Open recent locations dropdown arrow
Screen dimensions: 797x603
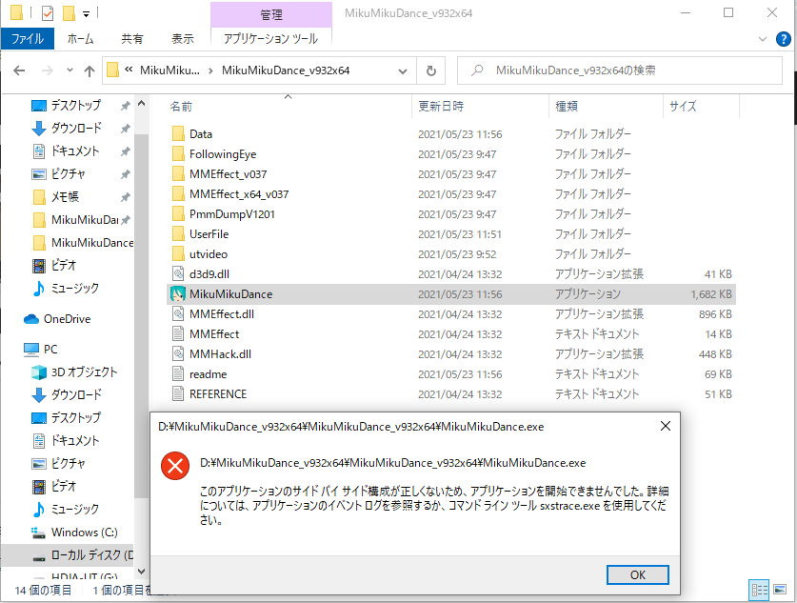[70, 70]
